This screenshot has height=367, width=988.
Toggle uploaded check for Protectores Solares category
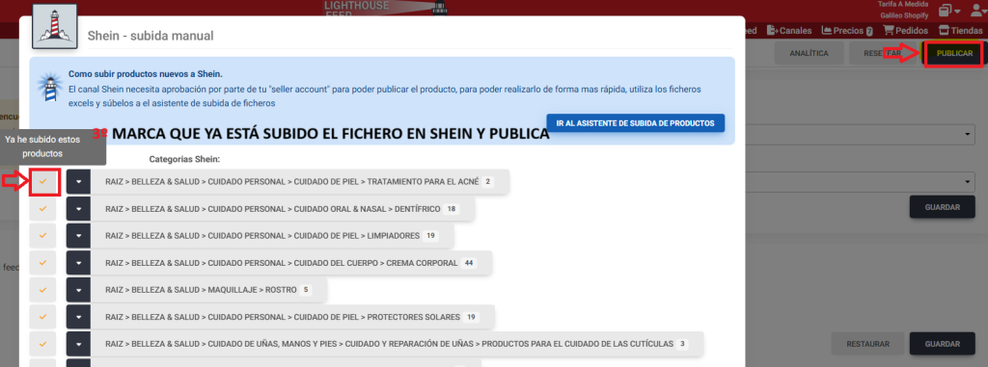[x=42, y=317]
